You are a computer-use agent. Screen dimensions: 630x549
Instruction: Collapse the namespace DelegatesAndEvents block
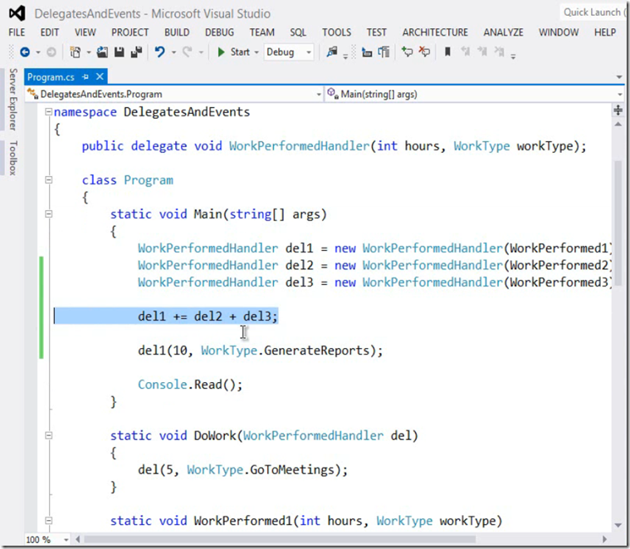49,112
